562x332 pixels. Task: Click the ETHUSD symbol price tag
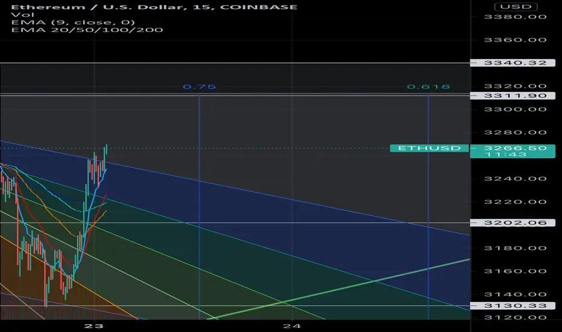[429, 148]
